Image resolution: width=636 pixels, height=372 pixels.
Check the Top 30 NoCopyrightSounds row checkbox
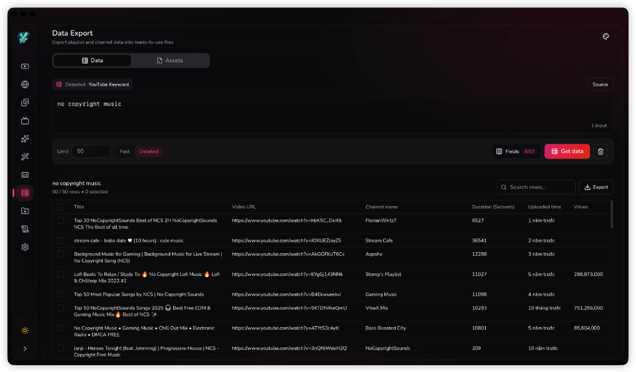pyautogui.click(x=61, y=220)
